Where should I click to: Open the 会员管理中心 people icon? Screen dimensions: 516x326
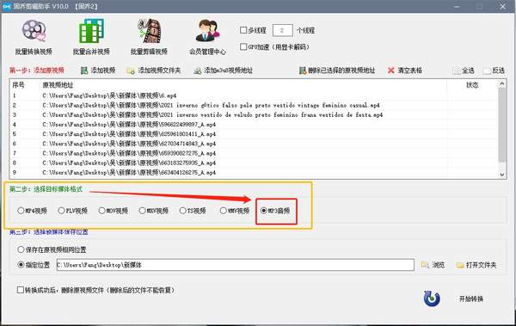pyautogui.click(x=207, y=31)
